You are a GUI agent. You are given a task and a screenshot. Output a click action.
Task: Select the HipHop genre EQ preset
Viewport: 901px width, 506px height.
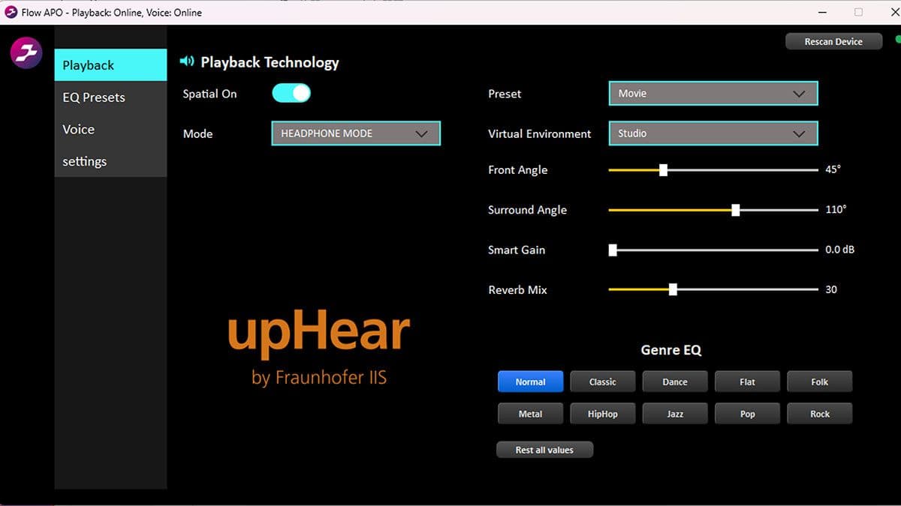point(602,413)
